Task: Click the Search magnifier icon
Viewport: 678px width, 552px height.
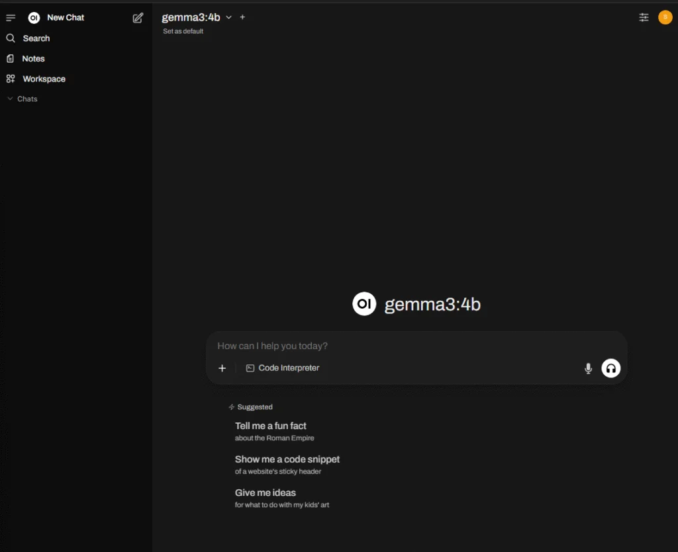Action: pyautogui.click(x=11, y=38)
